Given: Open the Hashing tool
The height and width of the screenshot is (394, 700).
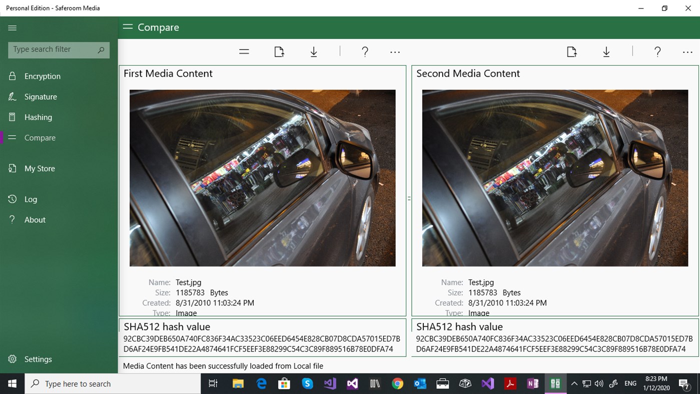Looking at the screenshot, I should [x=38, y=117].
